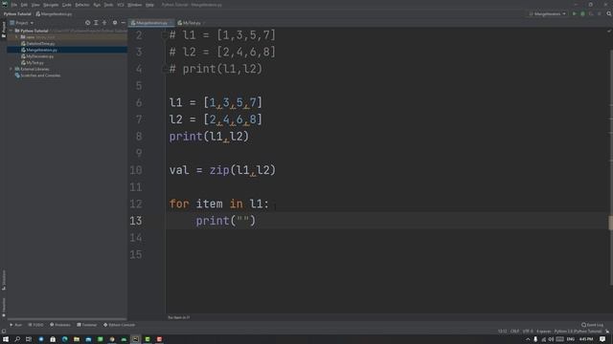Click the CRLF line separator in status bar
613x344 pixels.
515,332
